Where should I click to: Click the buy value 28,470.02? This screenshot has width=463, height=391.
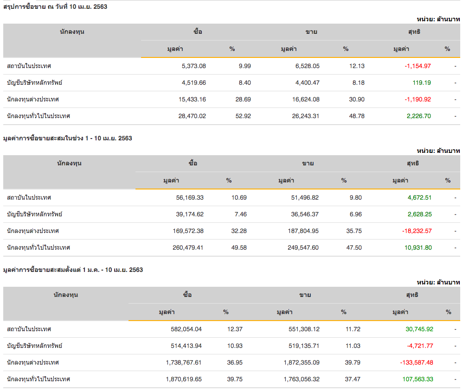[192, 116]
